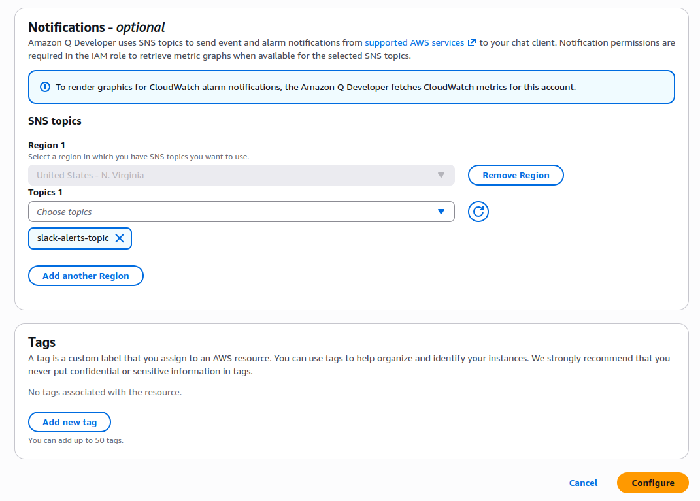Click the Tags section heading

coord(42,342)
